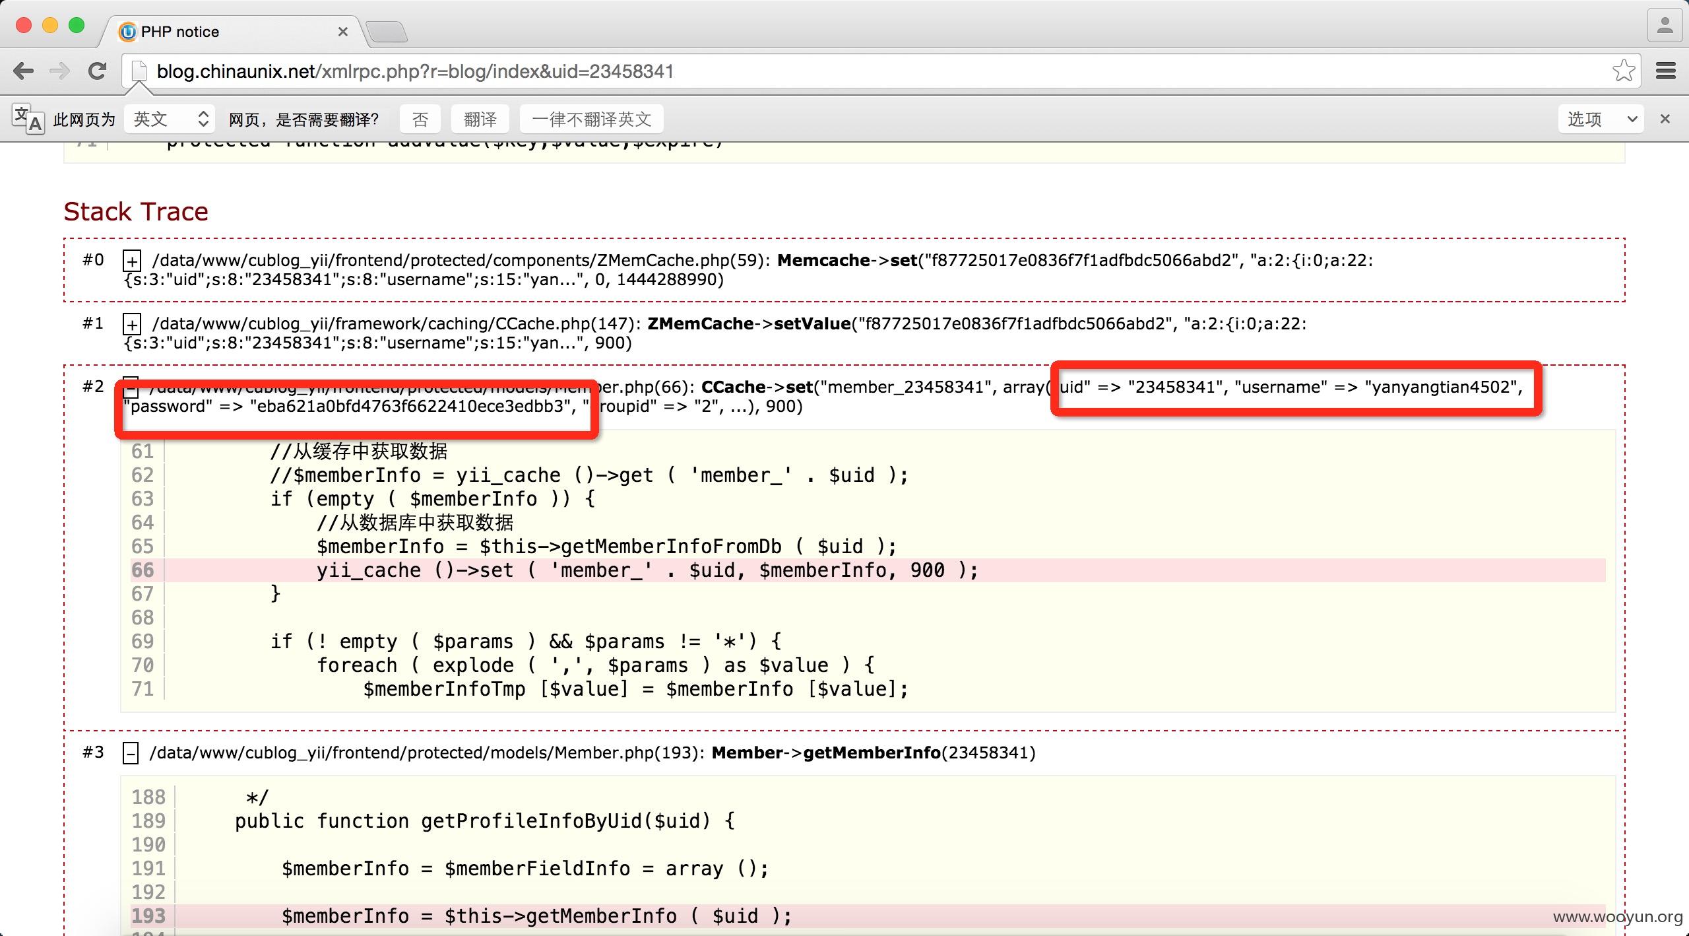Viewport: 1689px width, 936px height.
Task: Click the 此网页为 label in translate bar
Action: 84,119
